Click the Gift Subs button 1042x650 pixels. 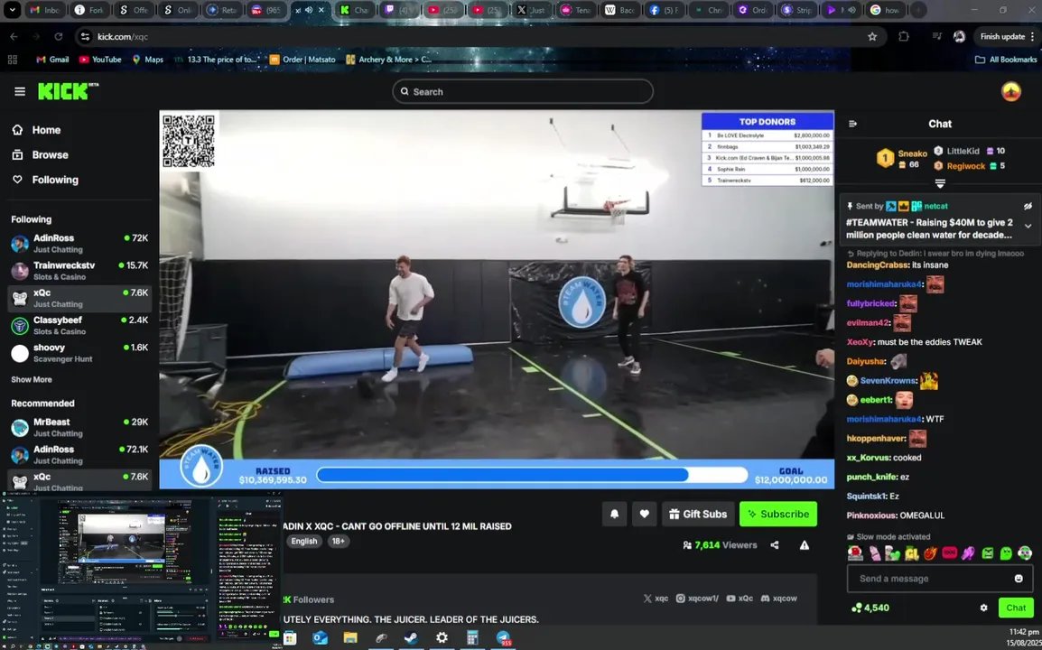(x=698, y=514)
